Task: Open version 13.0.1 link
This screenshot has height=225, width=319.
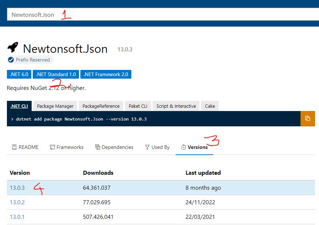Action: (17, 217)
